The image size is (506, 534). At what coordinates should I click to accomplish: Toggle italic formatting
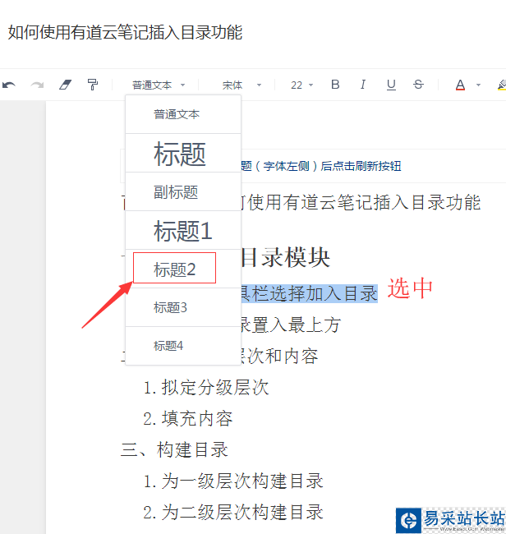[x=363, y=85]
